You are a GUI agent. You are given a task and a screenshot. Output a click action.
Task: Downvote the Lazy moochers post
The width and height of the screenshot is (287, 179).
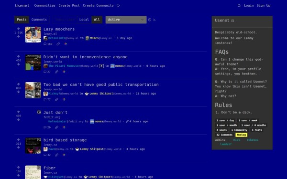pyautogui.click(x=19, y=37)
